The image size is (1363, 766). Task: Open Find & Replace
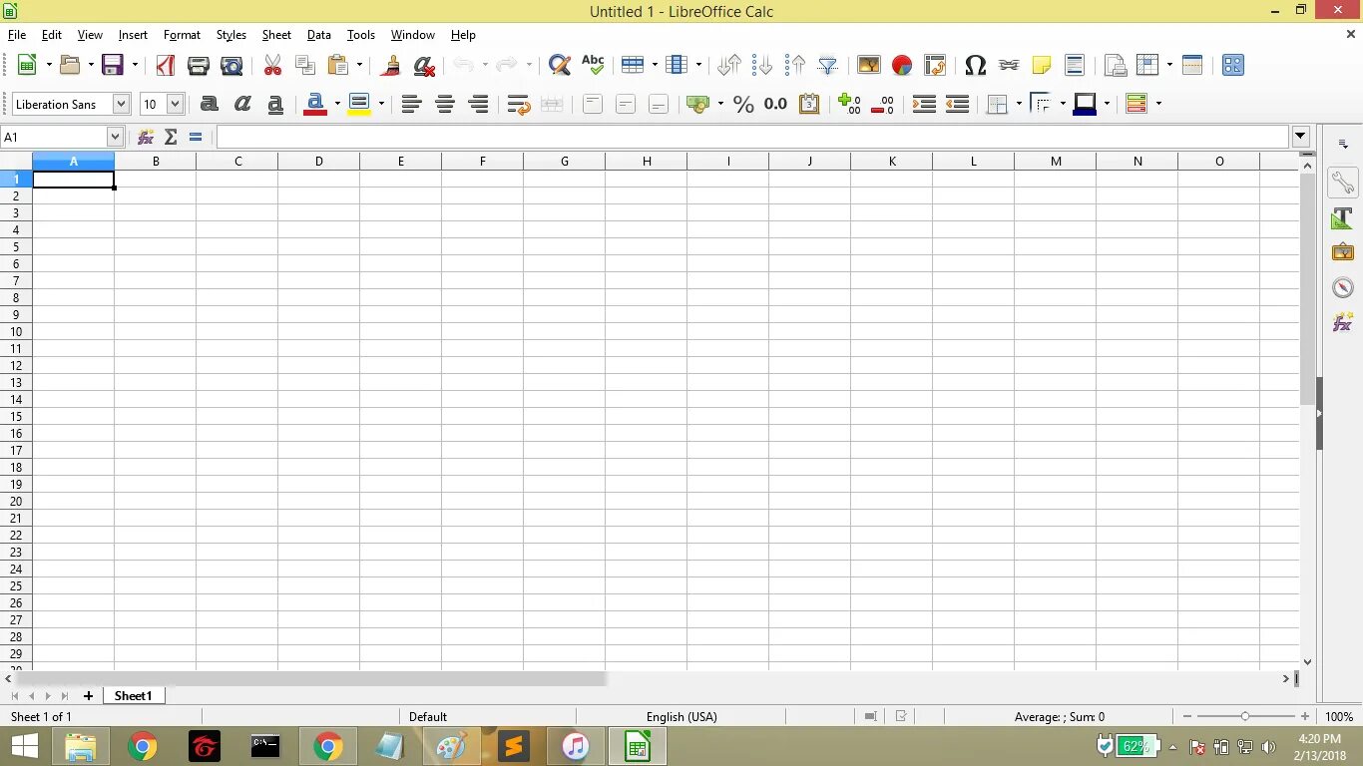(x=560, y=65)
